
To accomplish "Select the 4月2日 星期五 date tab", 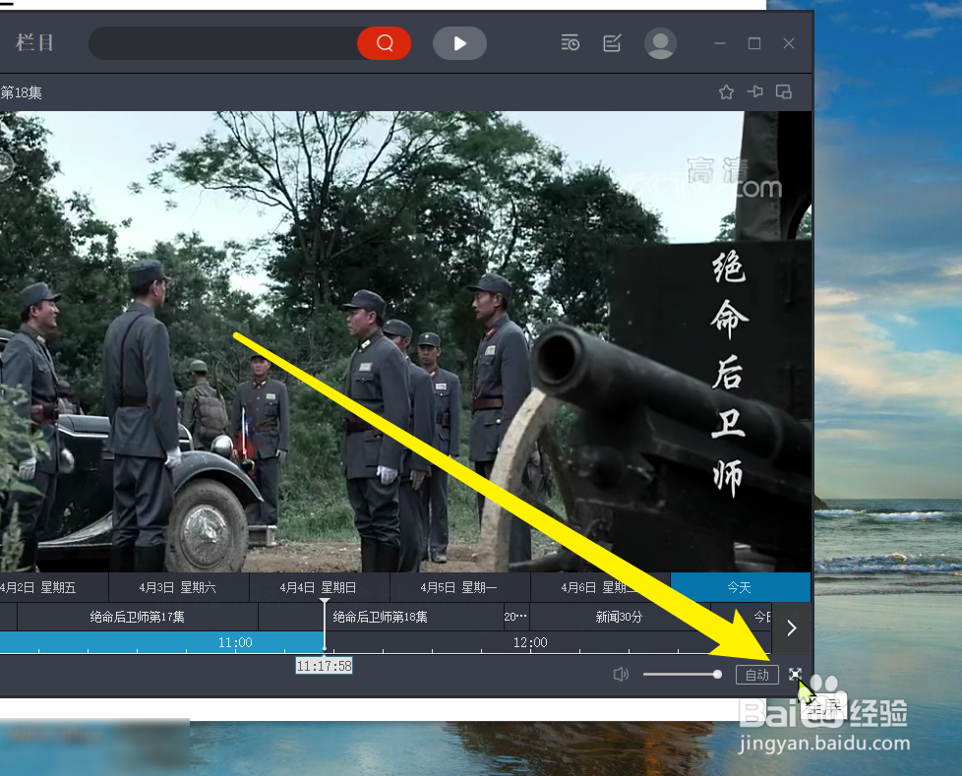I will point(54,588).
